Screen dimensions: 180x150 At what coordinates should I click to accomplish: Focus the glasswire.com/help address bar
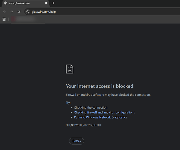[90, 12]
